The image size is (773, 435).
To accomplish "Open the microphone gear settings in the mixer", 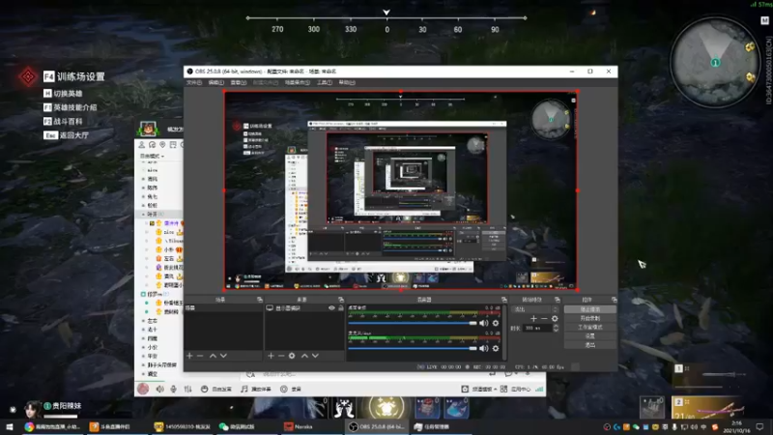I will click(x=496, y=348).
